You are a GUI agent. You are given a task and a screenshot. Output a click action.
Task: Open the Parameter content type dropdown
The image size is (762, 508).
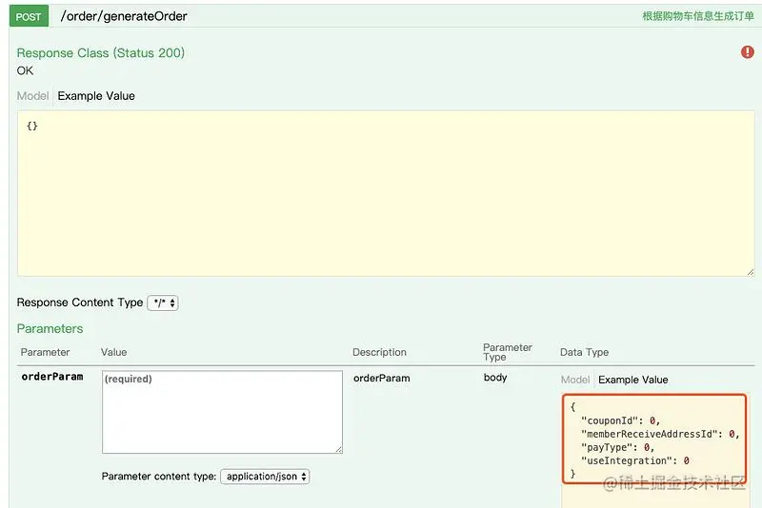(265, 477)
